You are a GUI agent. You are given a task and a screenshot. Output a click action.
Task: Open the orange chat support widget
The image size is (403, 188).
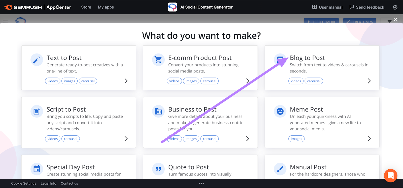click(x=391, y=175)
